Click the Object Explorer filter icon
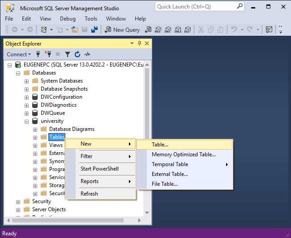Viewport: 291px width, 238px height. tap(68, 54)
